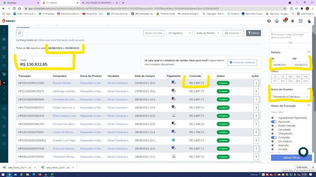This screenshot has height=177, width=316.
Task: Click the Hotmart logo
Action: click(x=9, y=21)
